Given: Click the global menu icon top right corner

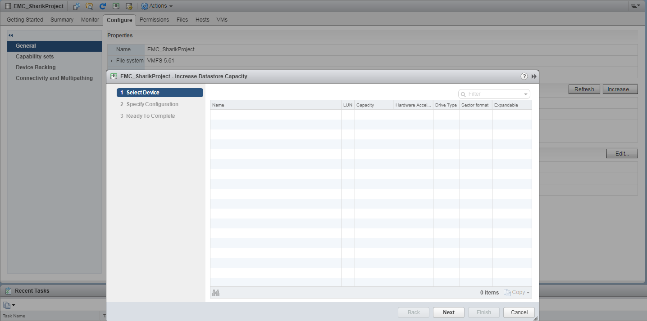Looking at the screenshot, I should pyautogui.click(x=635, y=6).
